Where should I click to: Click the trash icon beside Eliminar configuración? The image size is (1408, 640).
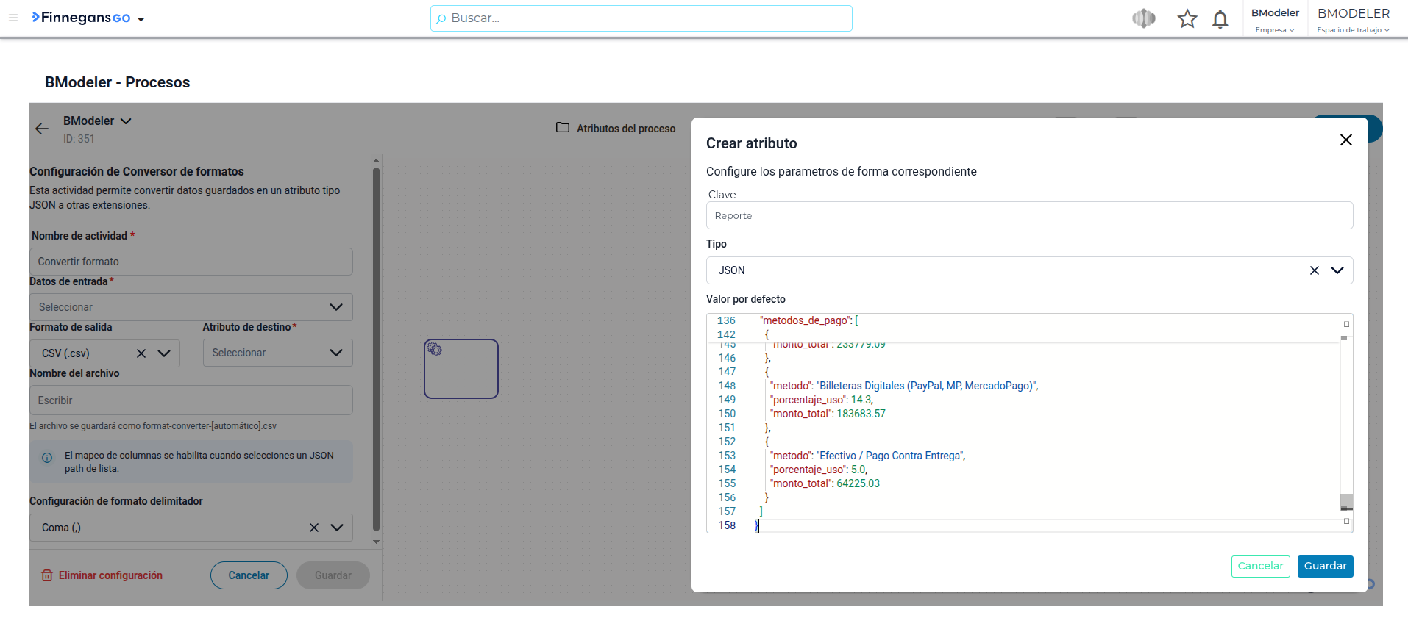pos(47,575)
